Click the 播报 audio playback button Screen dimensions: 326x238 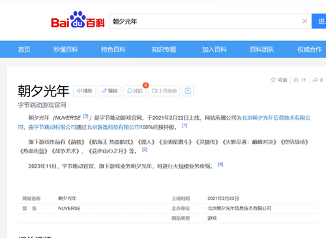[x=85, y=91]
